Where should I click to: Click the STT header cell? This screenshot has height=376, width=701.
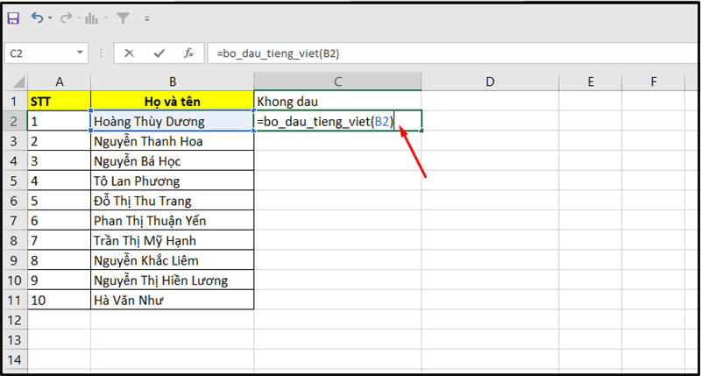coord(59,102)
